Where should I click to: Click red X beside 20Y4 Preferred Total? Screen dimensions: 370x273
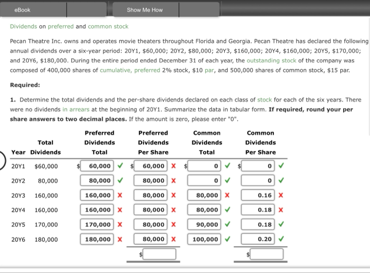point(120,210)
